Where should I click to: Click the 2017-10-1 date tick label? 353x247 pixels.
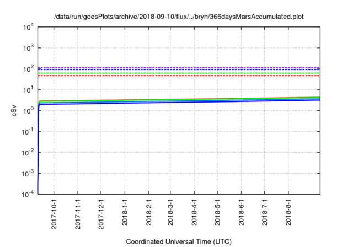click(x=54, y=214)
